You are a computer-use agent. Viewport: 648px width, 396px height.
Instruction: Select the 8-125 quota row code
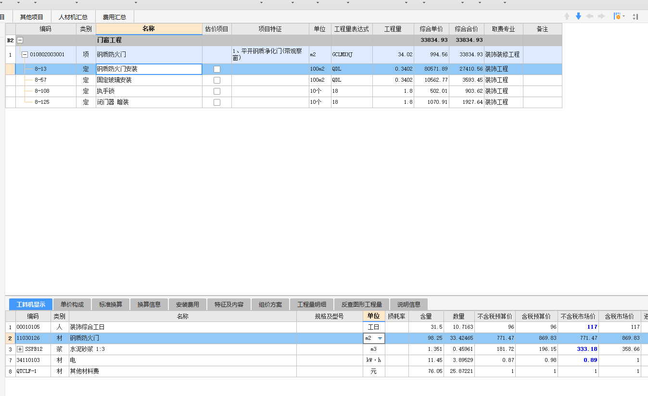42,102
